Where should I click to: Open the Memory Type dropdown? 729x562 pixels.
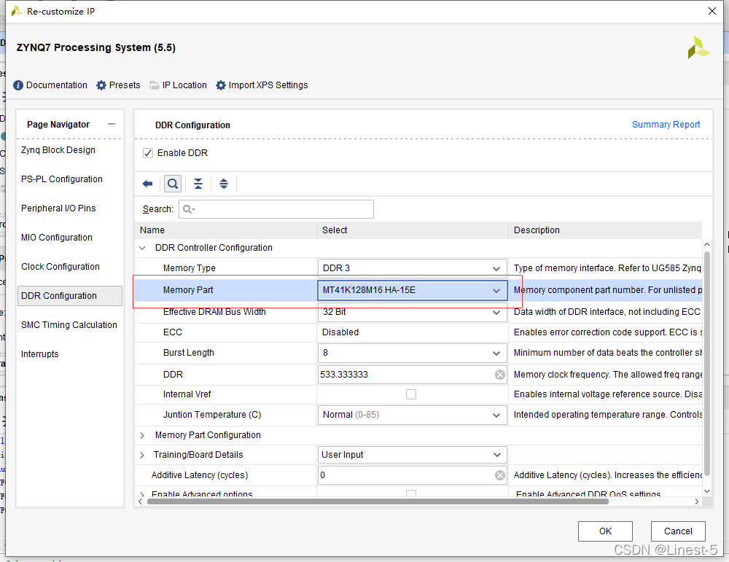pos(496,268)
